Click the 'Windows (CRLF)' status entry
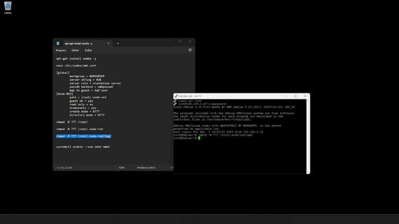The height and width of the screenshot is (224, 399). pyautogui.click(x=146, y=167)
